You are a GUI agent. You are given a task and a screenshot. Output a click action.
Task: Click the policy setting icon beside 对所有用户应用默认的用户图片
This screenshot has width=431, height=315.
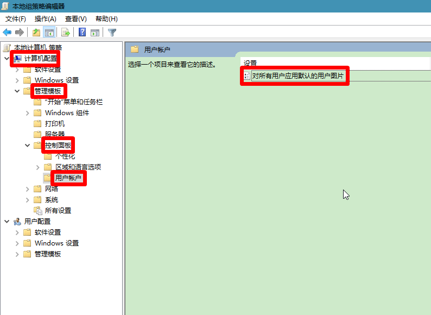(247, 75)
